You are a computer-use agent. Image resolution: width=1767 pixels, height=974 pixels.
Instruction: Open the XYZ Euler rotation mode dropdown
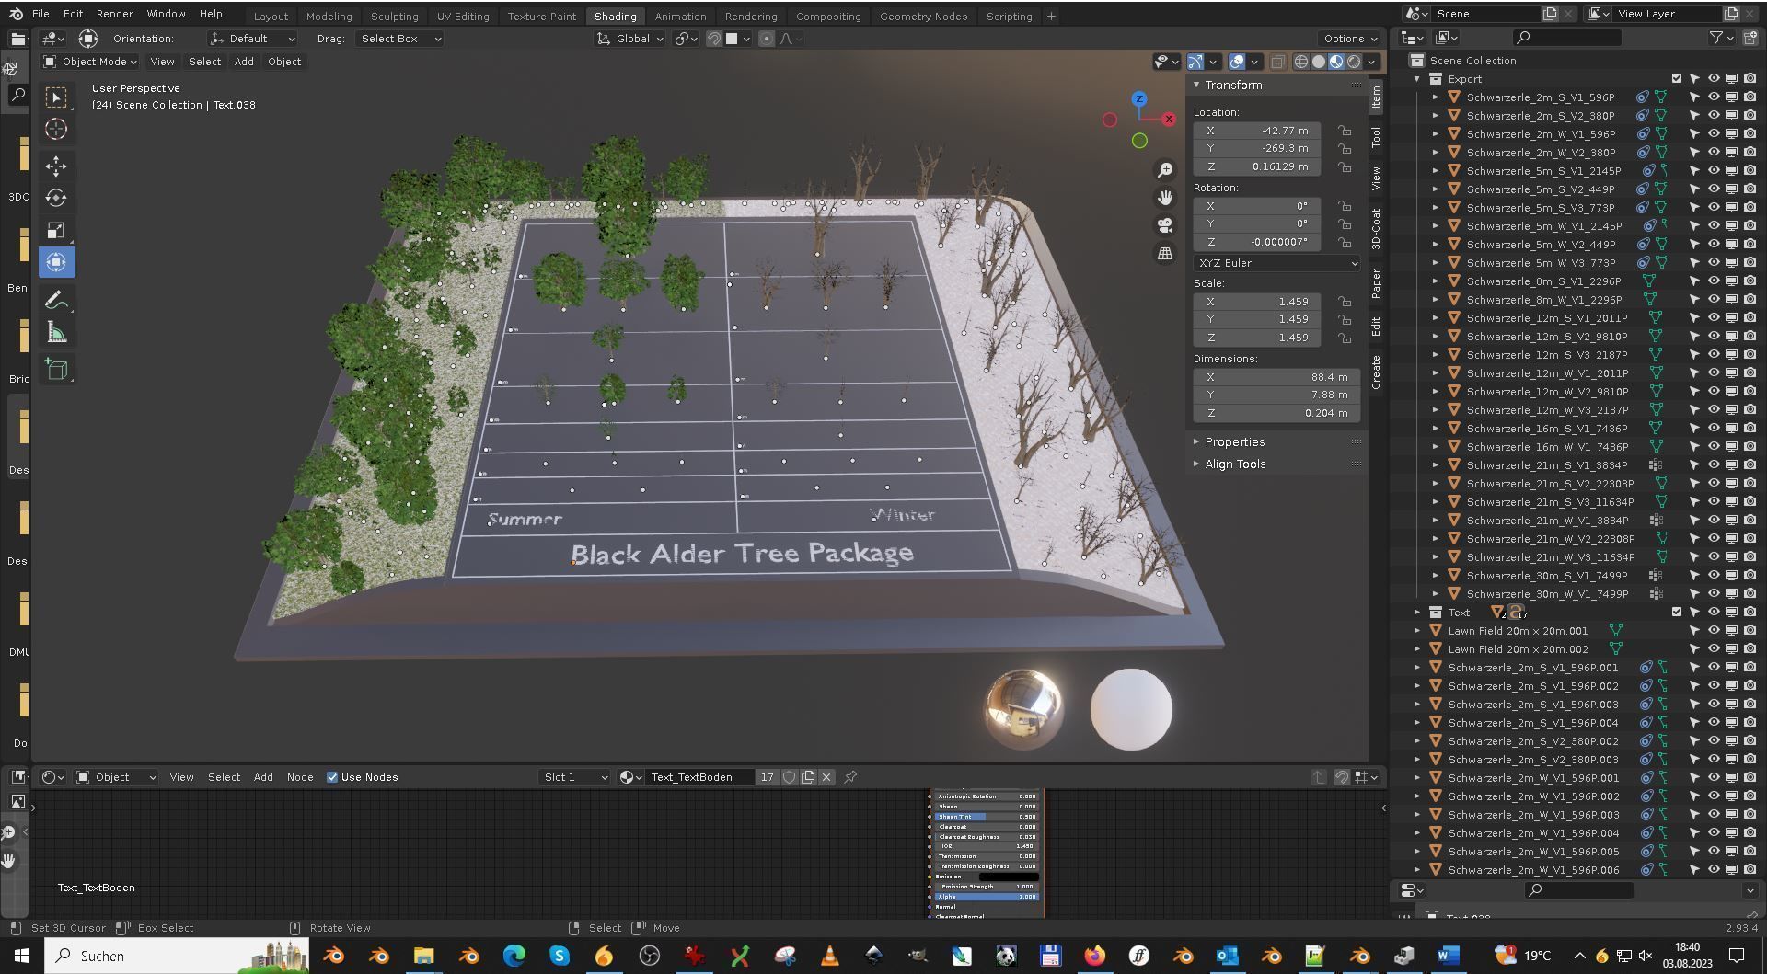pyautogui.click(x=1276, y=263)
